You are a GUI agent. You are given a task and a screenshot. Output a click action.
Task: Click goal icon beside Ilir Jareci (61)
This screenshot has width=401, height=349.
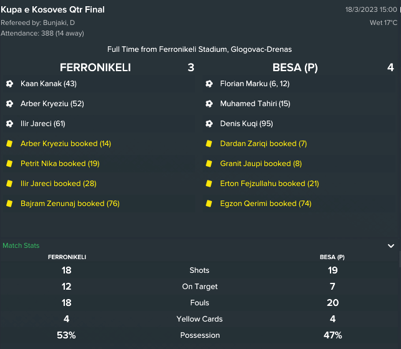[x=9, y=124]
